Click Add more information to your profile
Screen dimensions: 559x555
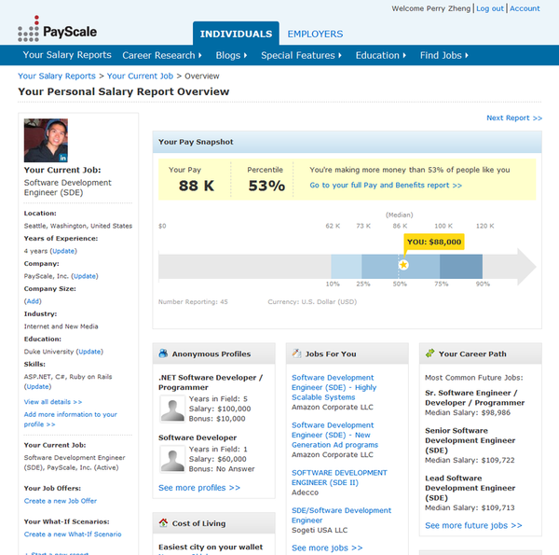click(70, 419)
